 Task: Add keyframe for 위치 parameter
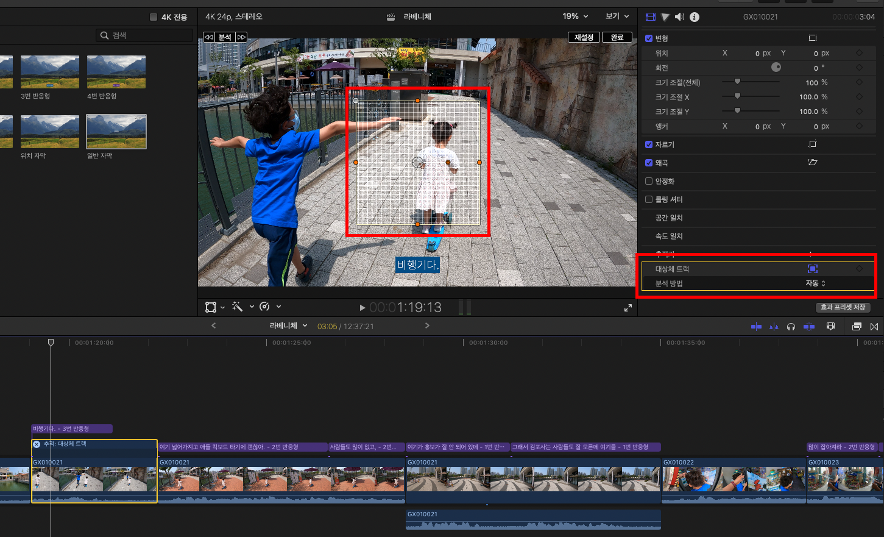click(859, 53)
